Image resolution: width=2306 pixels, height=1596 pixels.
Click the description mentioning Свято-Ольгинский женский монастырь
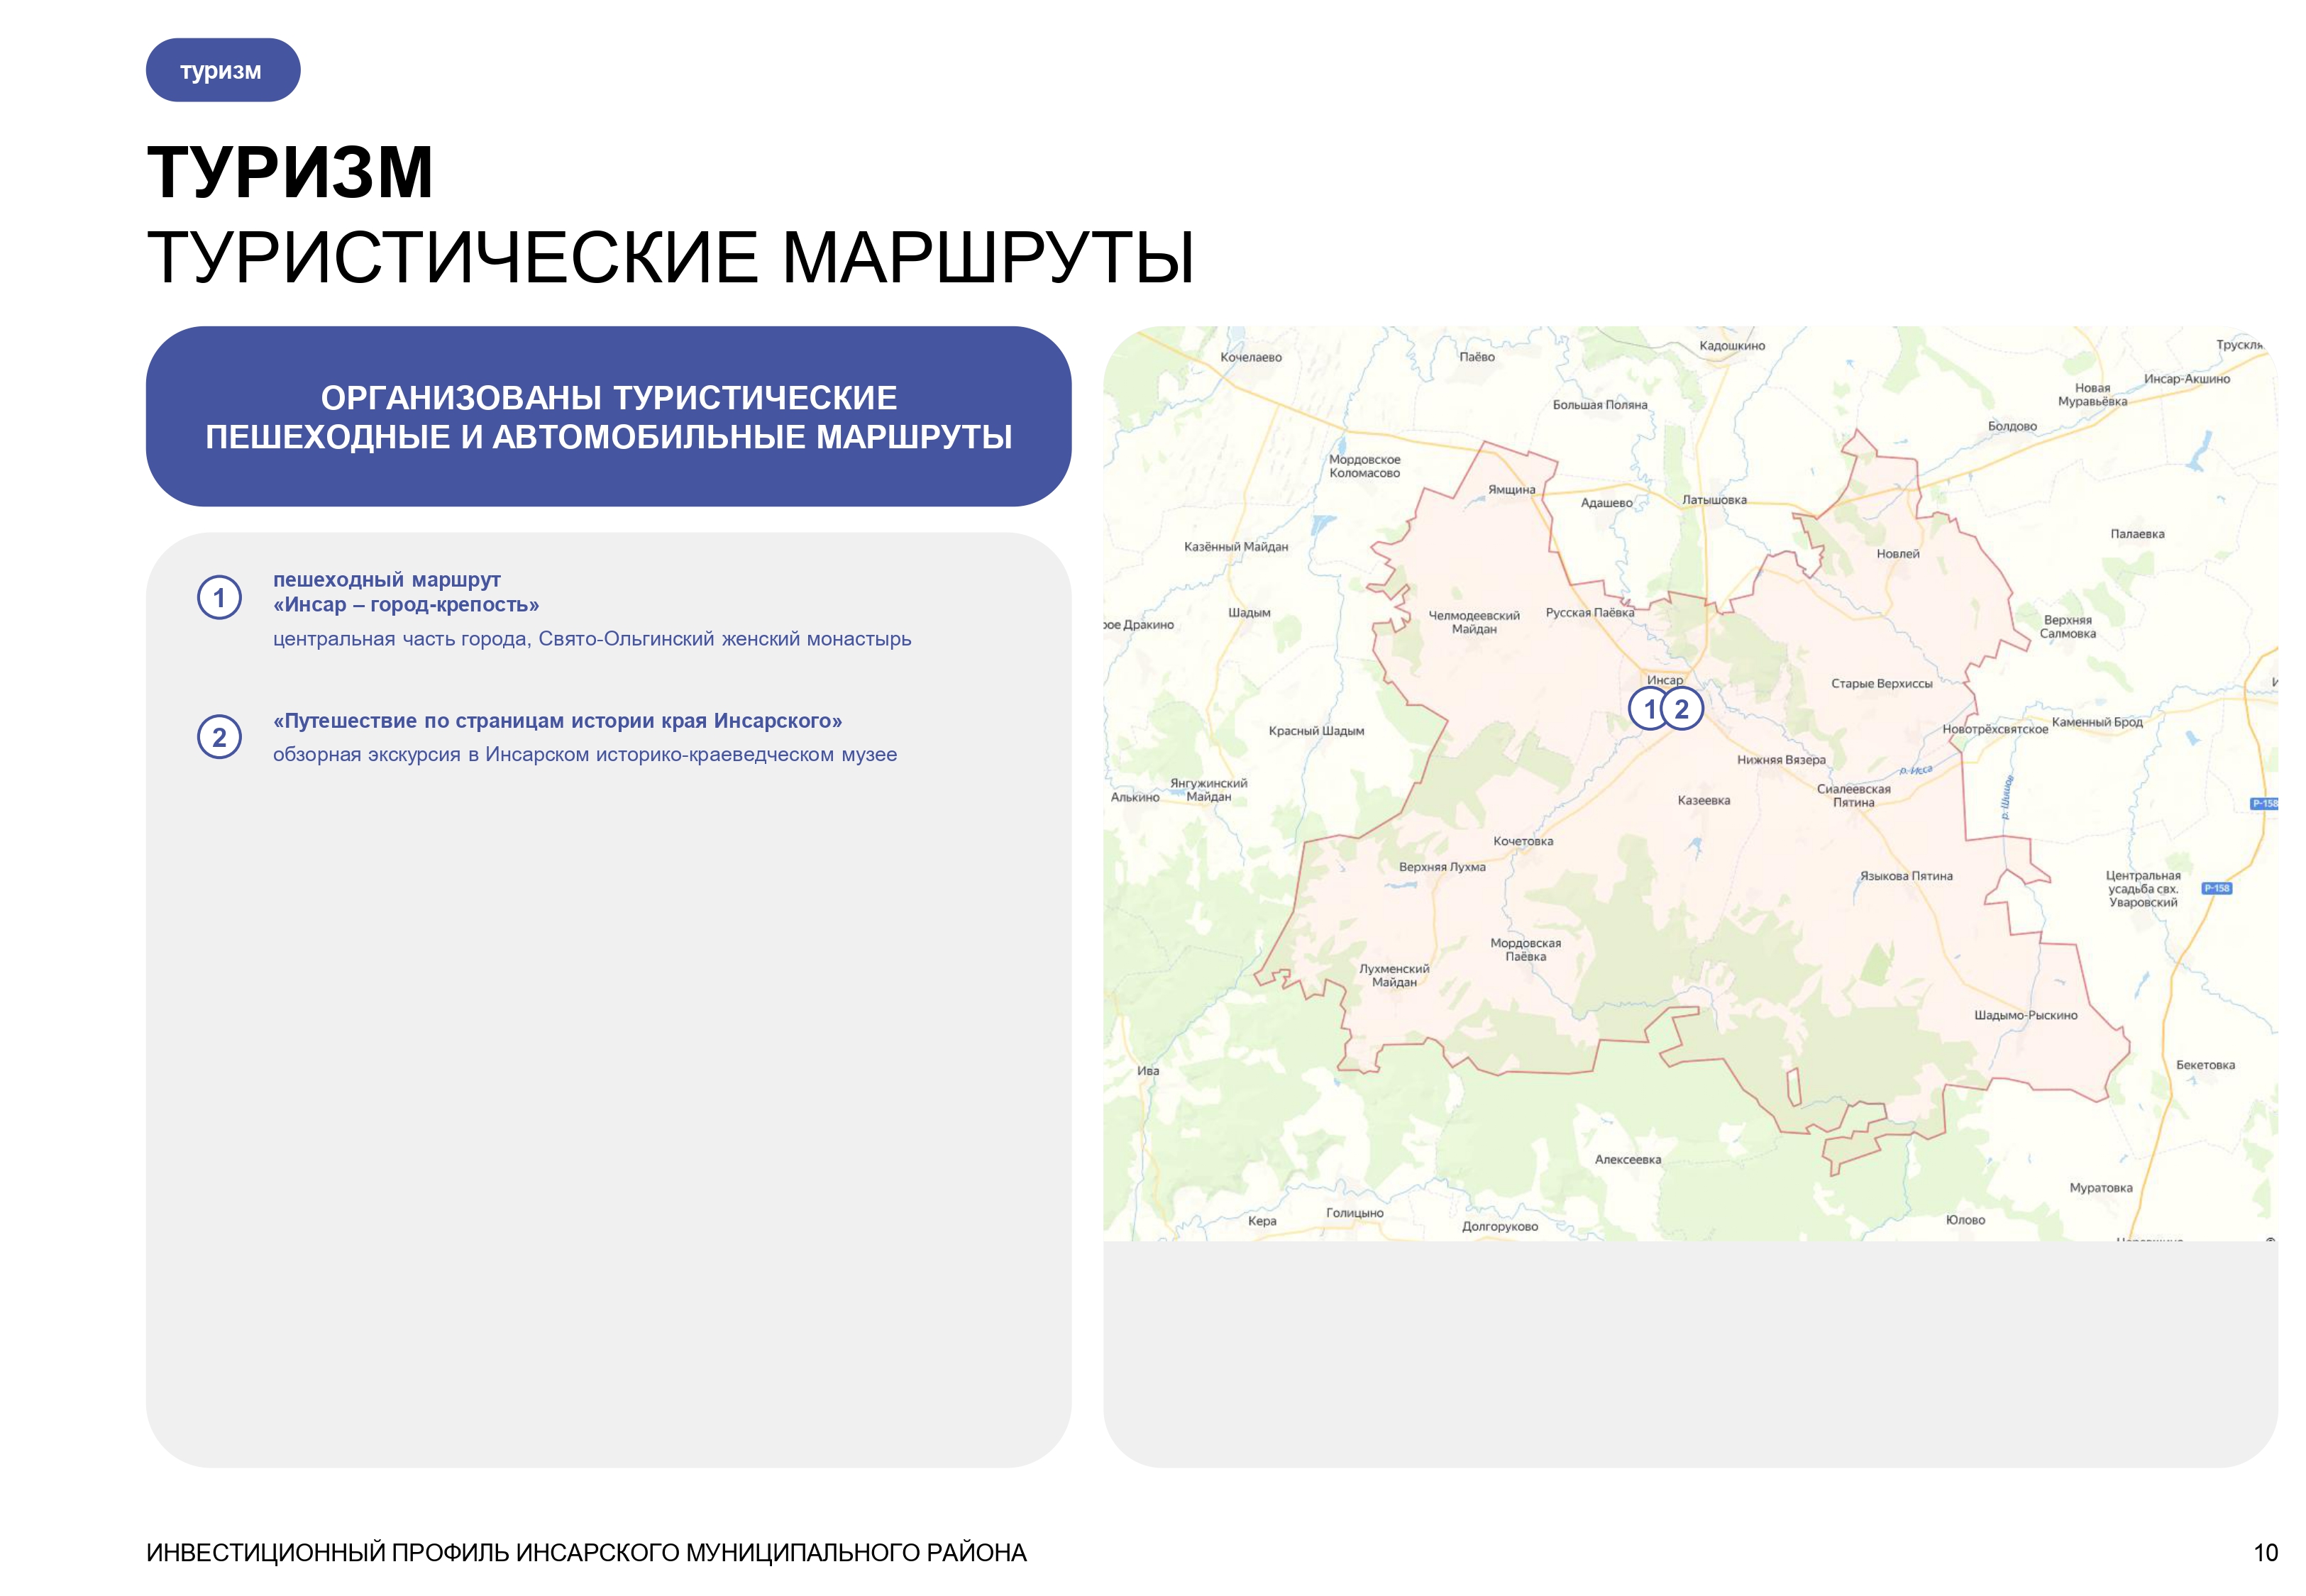(x=592, y=639)
